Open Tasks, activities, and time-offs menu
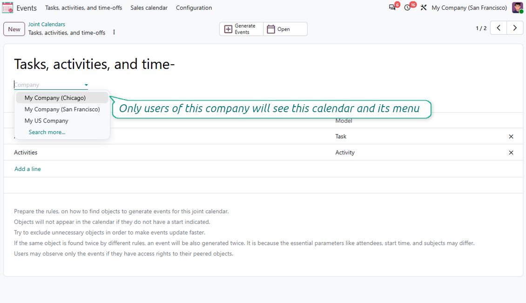The image size is (526, 303). tap(83, 7)
